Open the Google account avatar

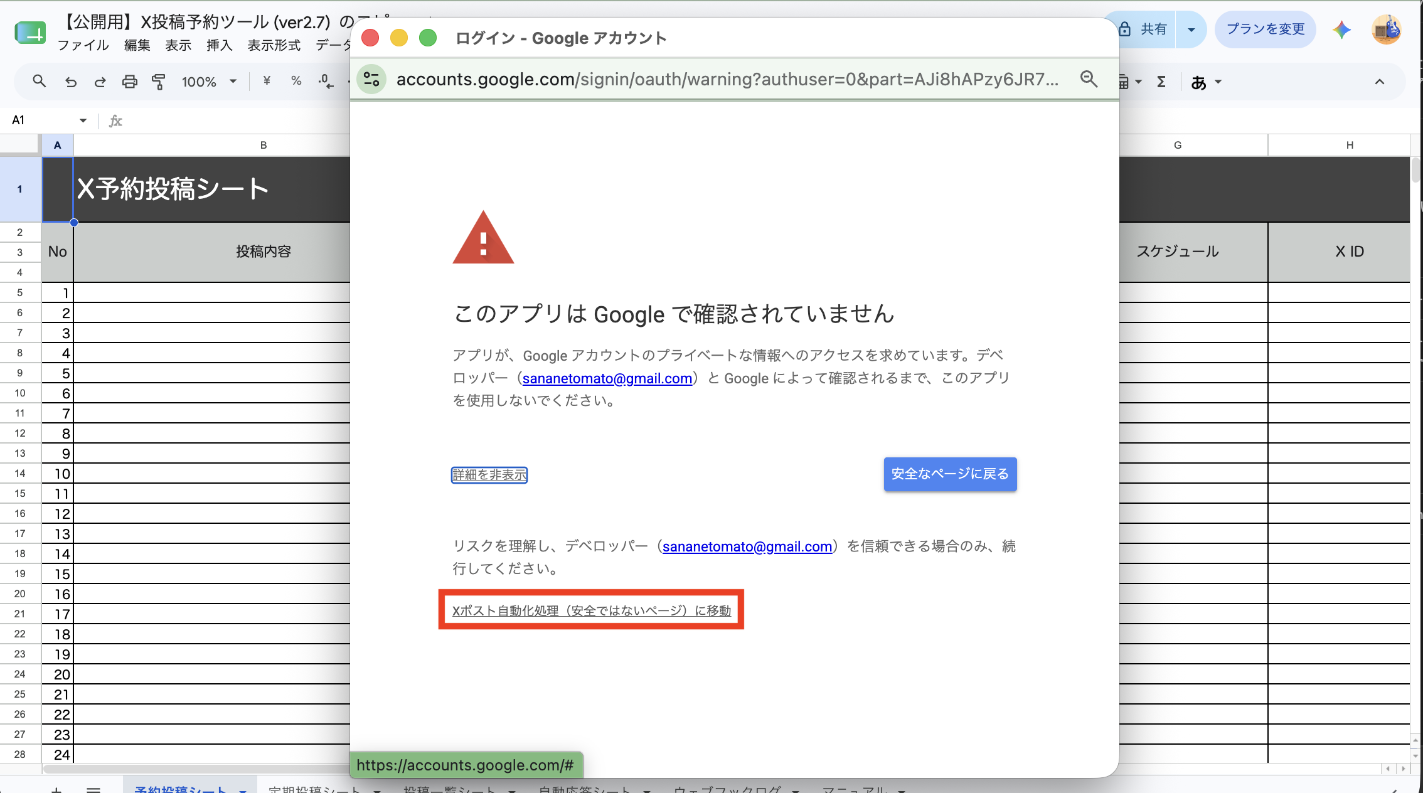pyautogui.click(x=1387, y=29)
